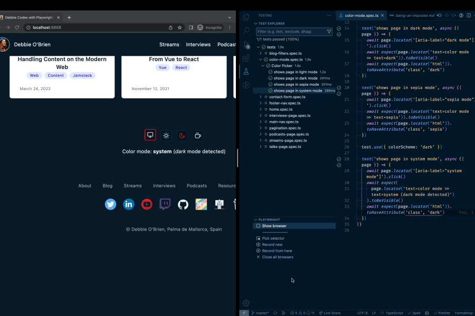Expand footer-nav.spec.ts in test tree
This screenshot has height=316, width=475.
[261, 103]
